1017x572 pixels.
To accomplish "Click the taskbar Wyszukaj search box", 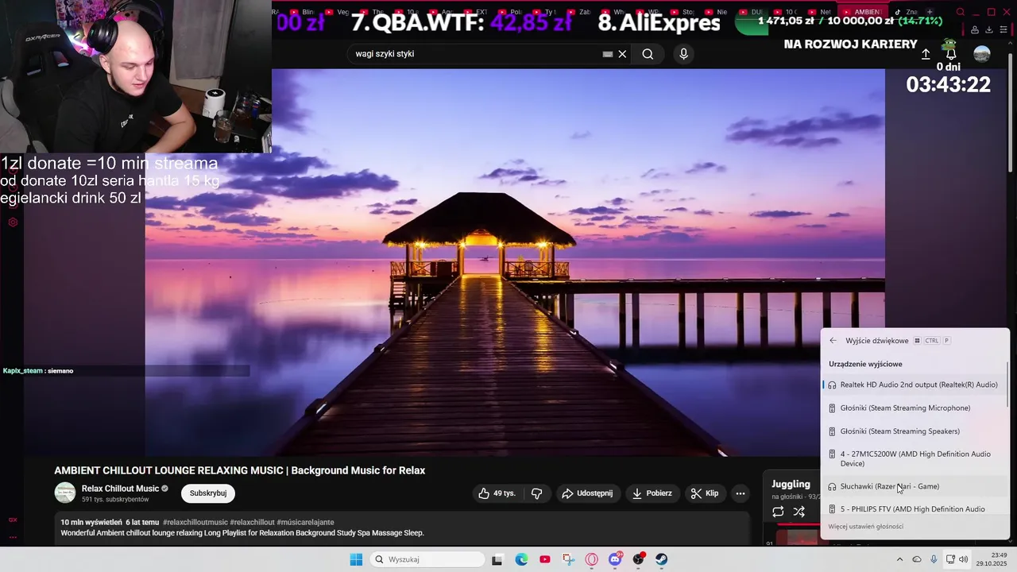I will click(427, 559).
